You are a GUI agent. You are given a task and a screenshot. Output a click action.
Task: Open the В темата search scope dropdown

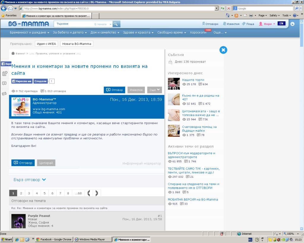[103, 24]
